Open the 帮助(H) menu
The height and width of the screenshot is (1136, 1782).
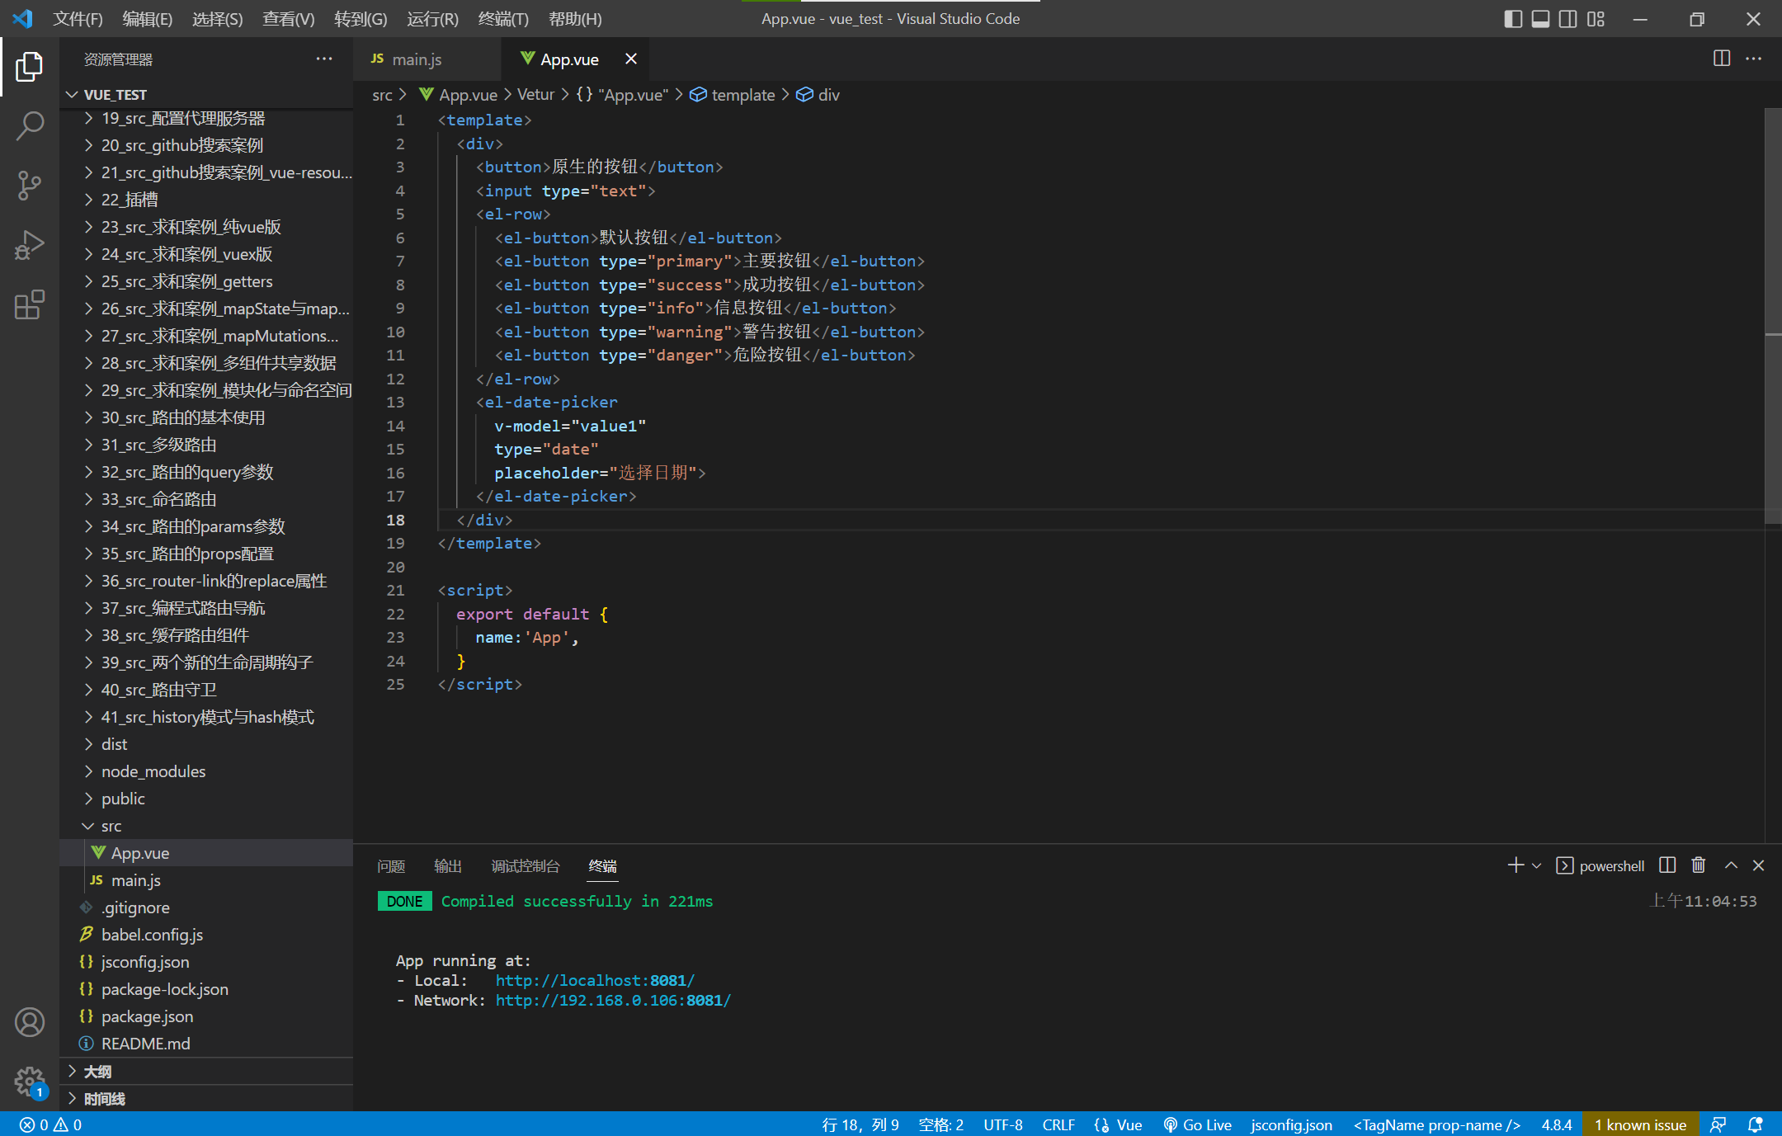(x=575, y=18)
